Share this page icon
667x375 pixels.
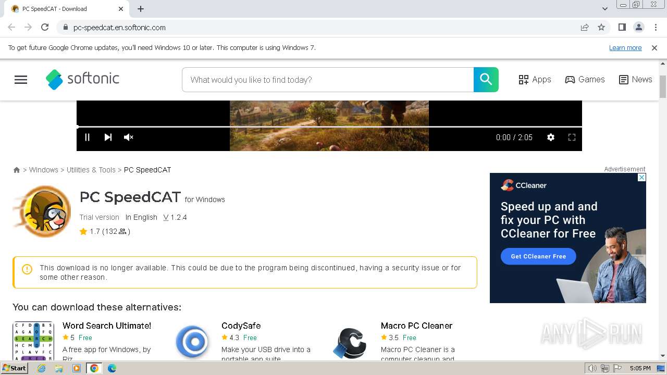pos(585,28)
